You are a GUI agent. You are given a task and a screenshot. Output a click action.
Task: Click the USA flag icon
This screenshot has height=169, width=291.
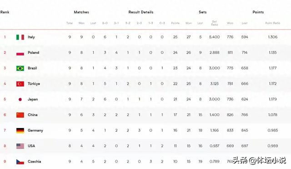(20, 146)
